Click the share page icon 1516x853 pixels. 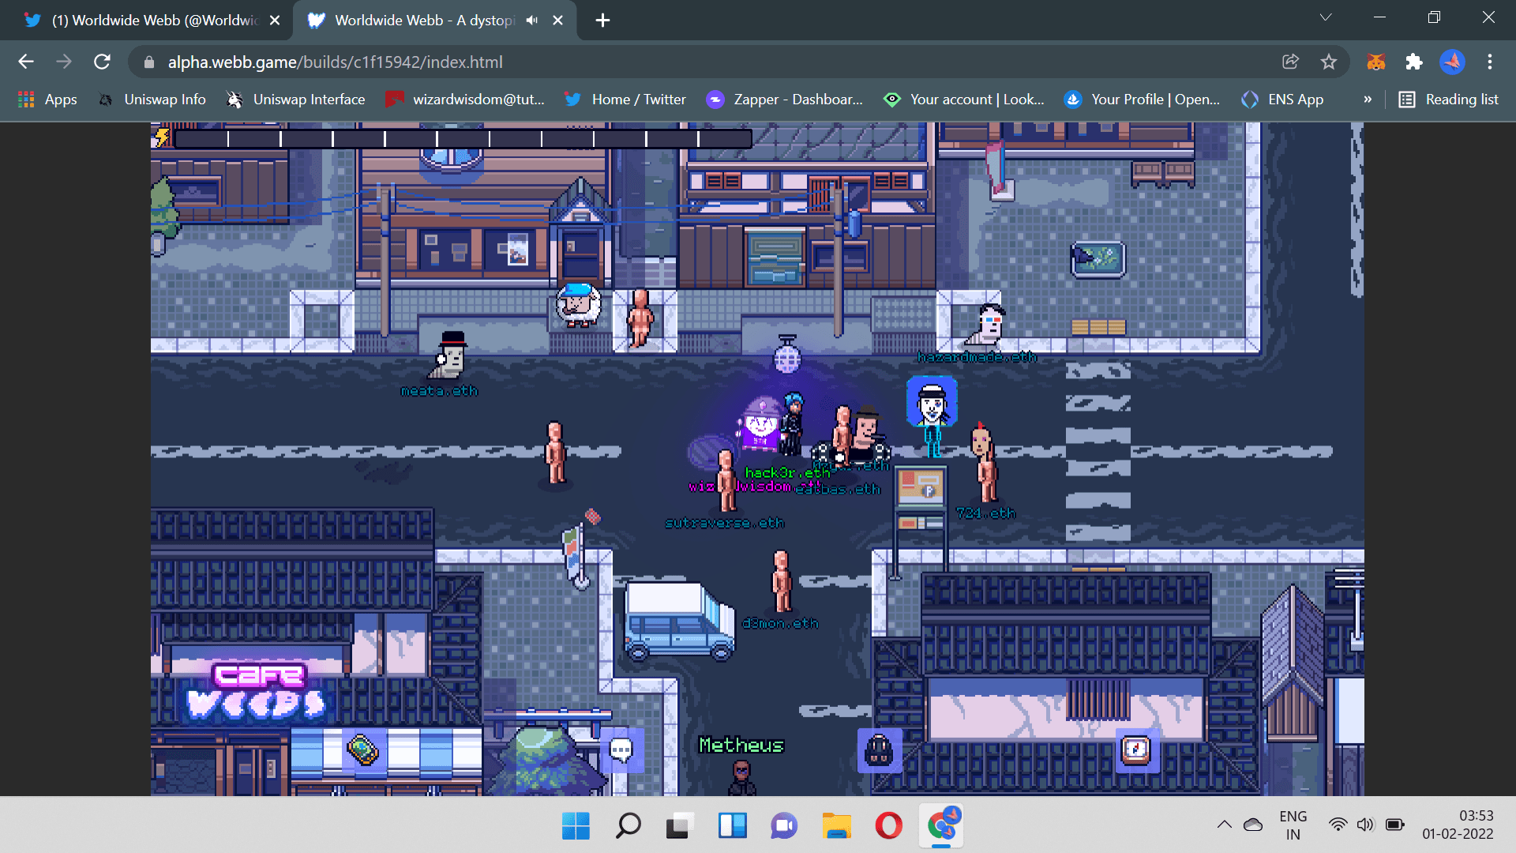(1290, 62)
